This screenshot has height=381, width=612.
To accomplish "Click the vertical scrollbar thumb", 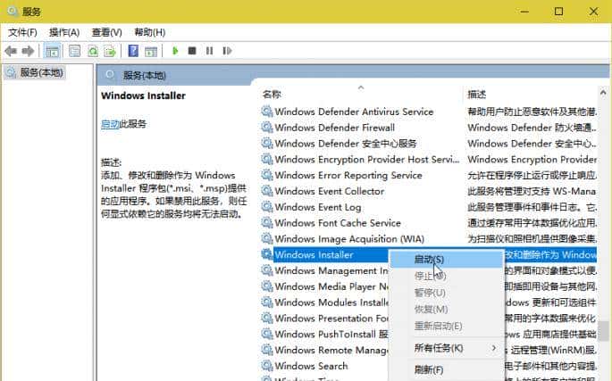I will pos(604,331).
